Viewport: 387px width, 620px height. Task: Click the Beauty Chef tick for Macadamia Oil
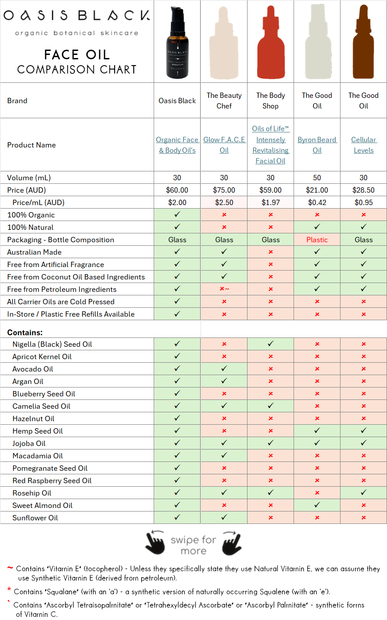coord(224,455)
